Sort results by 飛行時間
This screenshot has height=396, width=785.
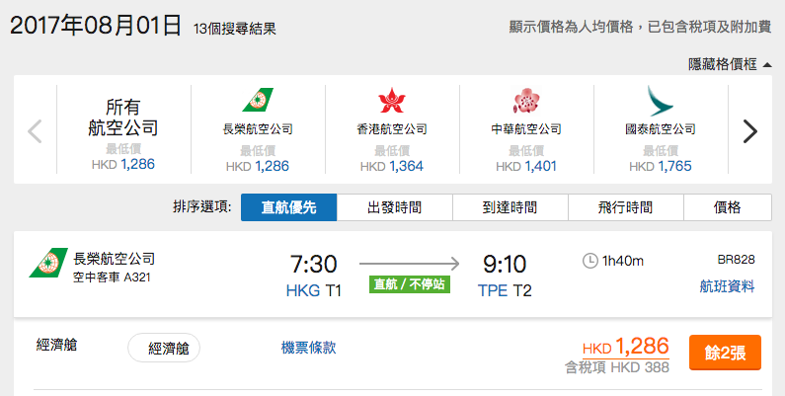[x=626, y=207]
